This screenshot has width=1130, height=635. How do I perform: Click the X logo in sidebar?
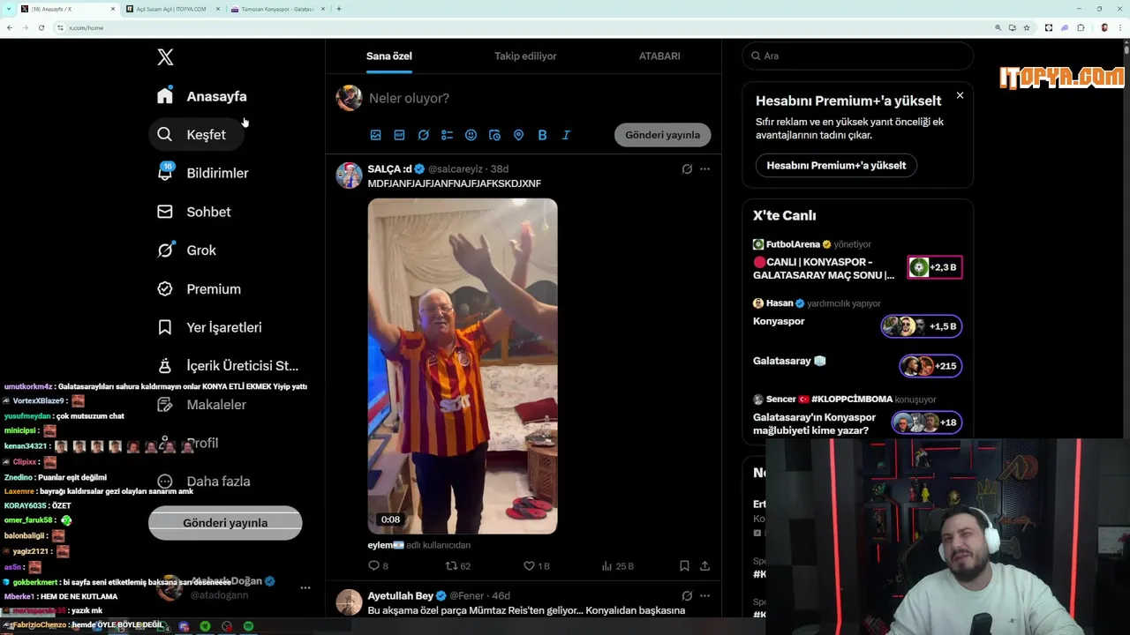click(x=165, y=57)
